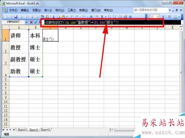Click cell A4 containing 助教

(x=19, y=71)
